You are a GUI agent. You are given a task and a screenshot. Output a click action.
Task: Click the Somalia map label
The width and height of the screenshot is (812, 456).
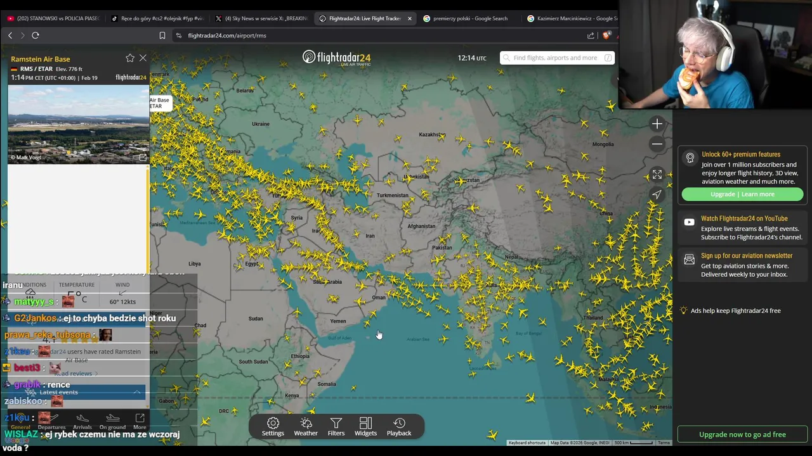coord(327,384)
